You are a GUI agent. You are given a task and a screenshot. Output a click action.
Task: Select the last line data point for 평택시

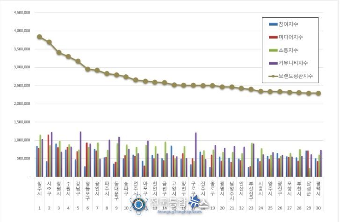[x=318, y=93]
